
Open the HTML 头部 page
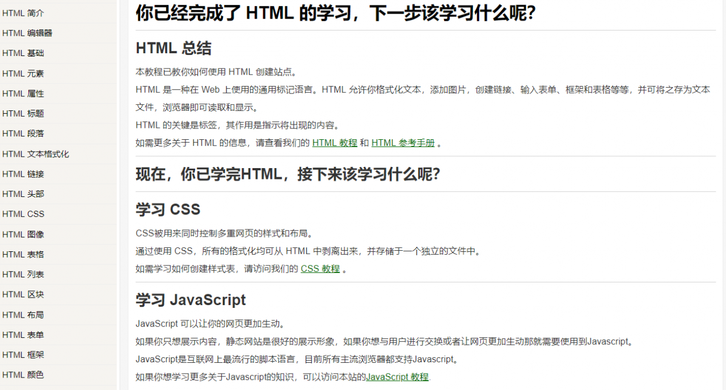coord(23,194)
